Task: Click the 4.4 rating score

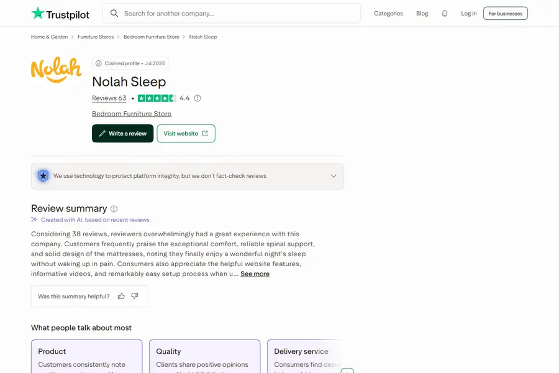Action: coord(184,98)
